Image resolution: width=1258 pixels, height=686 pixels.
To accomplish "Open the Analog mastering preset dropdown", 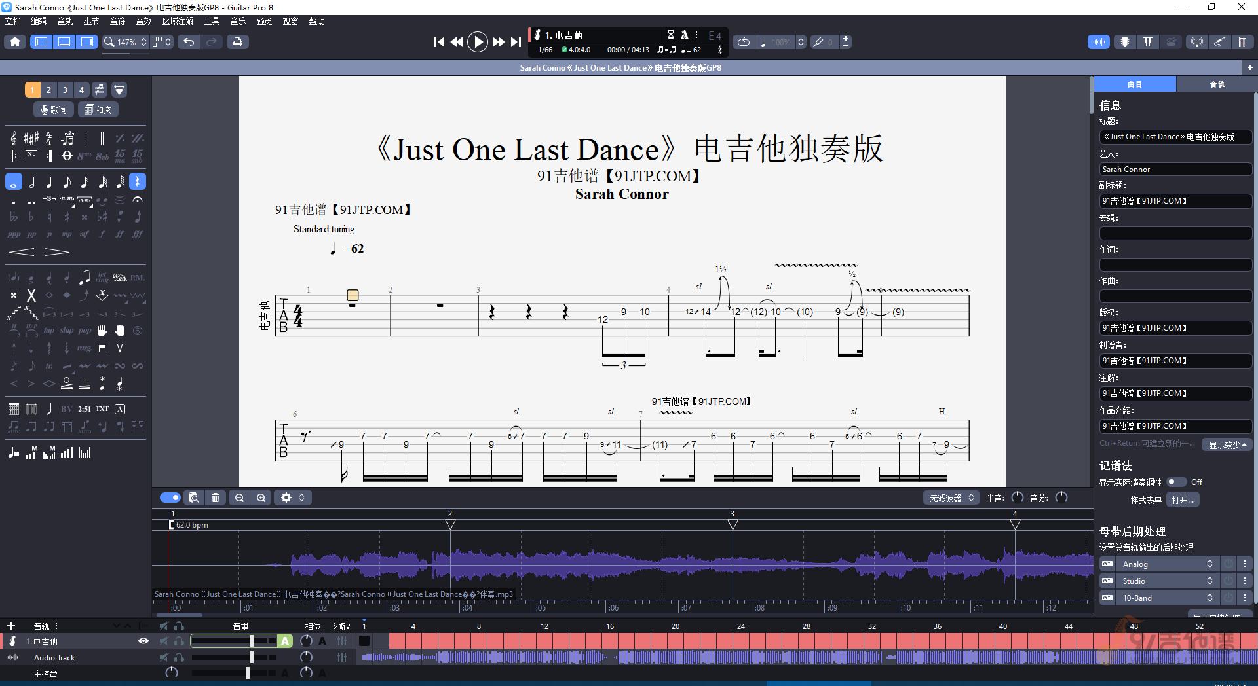I will 1168,564.
